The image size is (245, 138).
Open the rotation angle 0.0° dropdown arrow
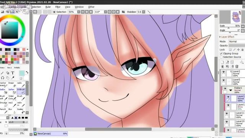106,12
